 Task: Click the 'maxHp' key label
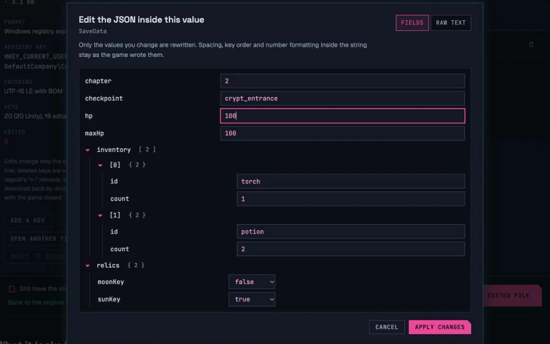(x=94, y=133)
